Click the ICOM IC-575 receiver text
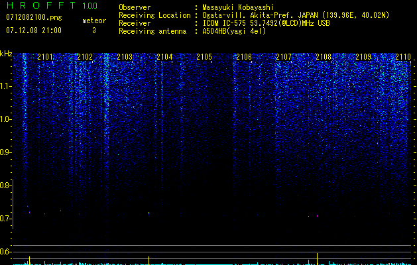The width and height of the screenshot is (417, 265). pyautogui.click(x=266, y=23)
